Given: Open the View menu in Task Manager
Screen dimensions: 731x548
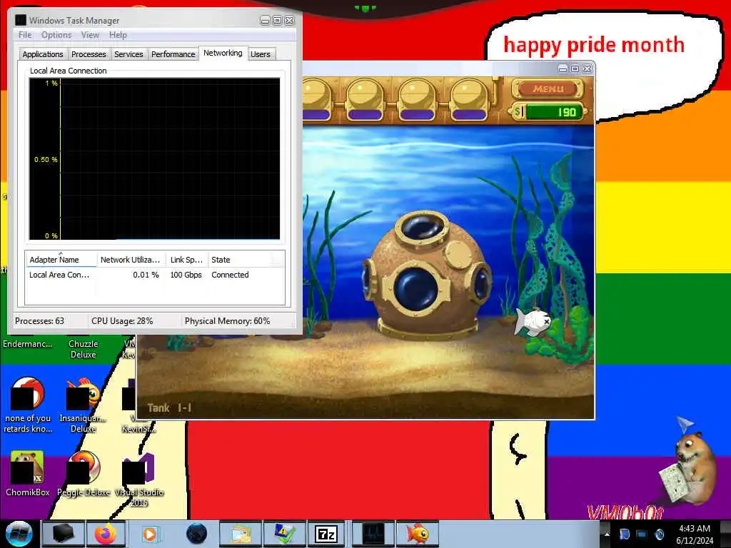Looking at the screenshot, I should pyautogui.click(x=90, y=35).
